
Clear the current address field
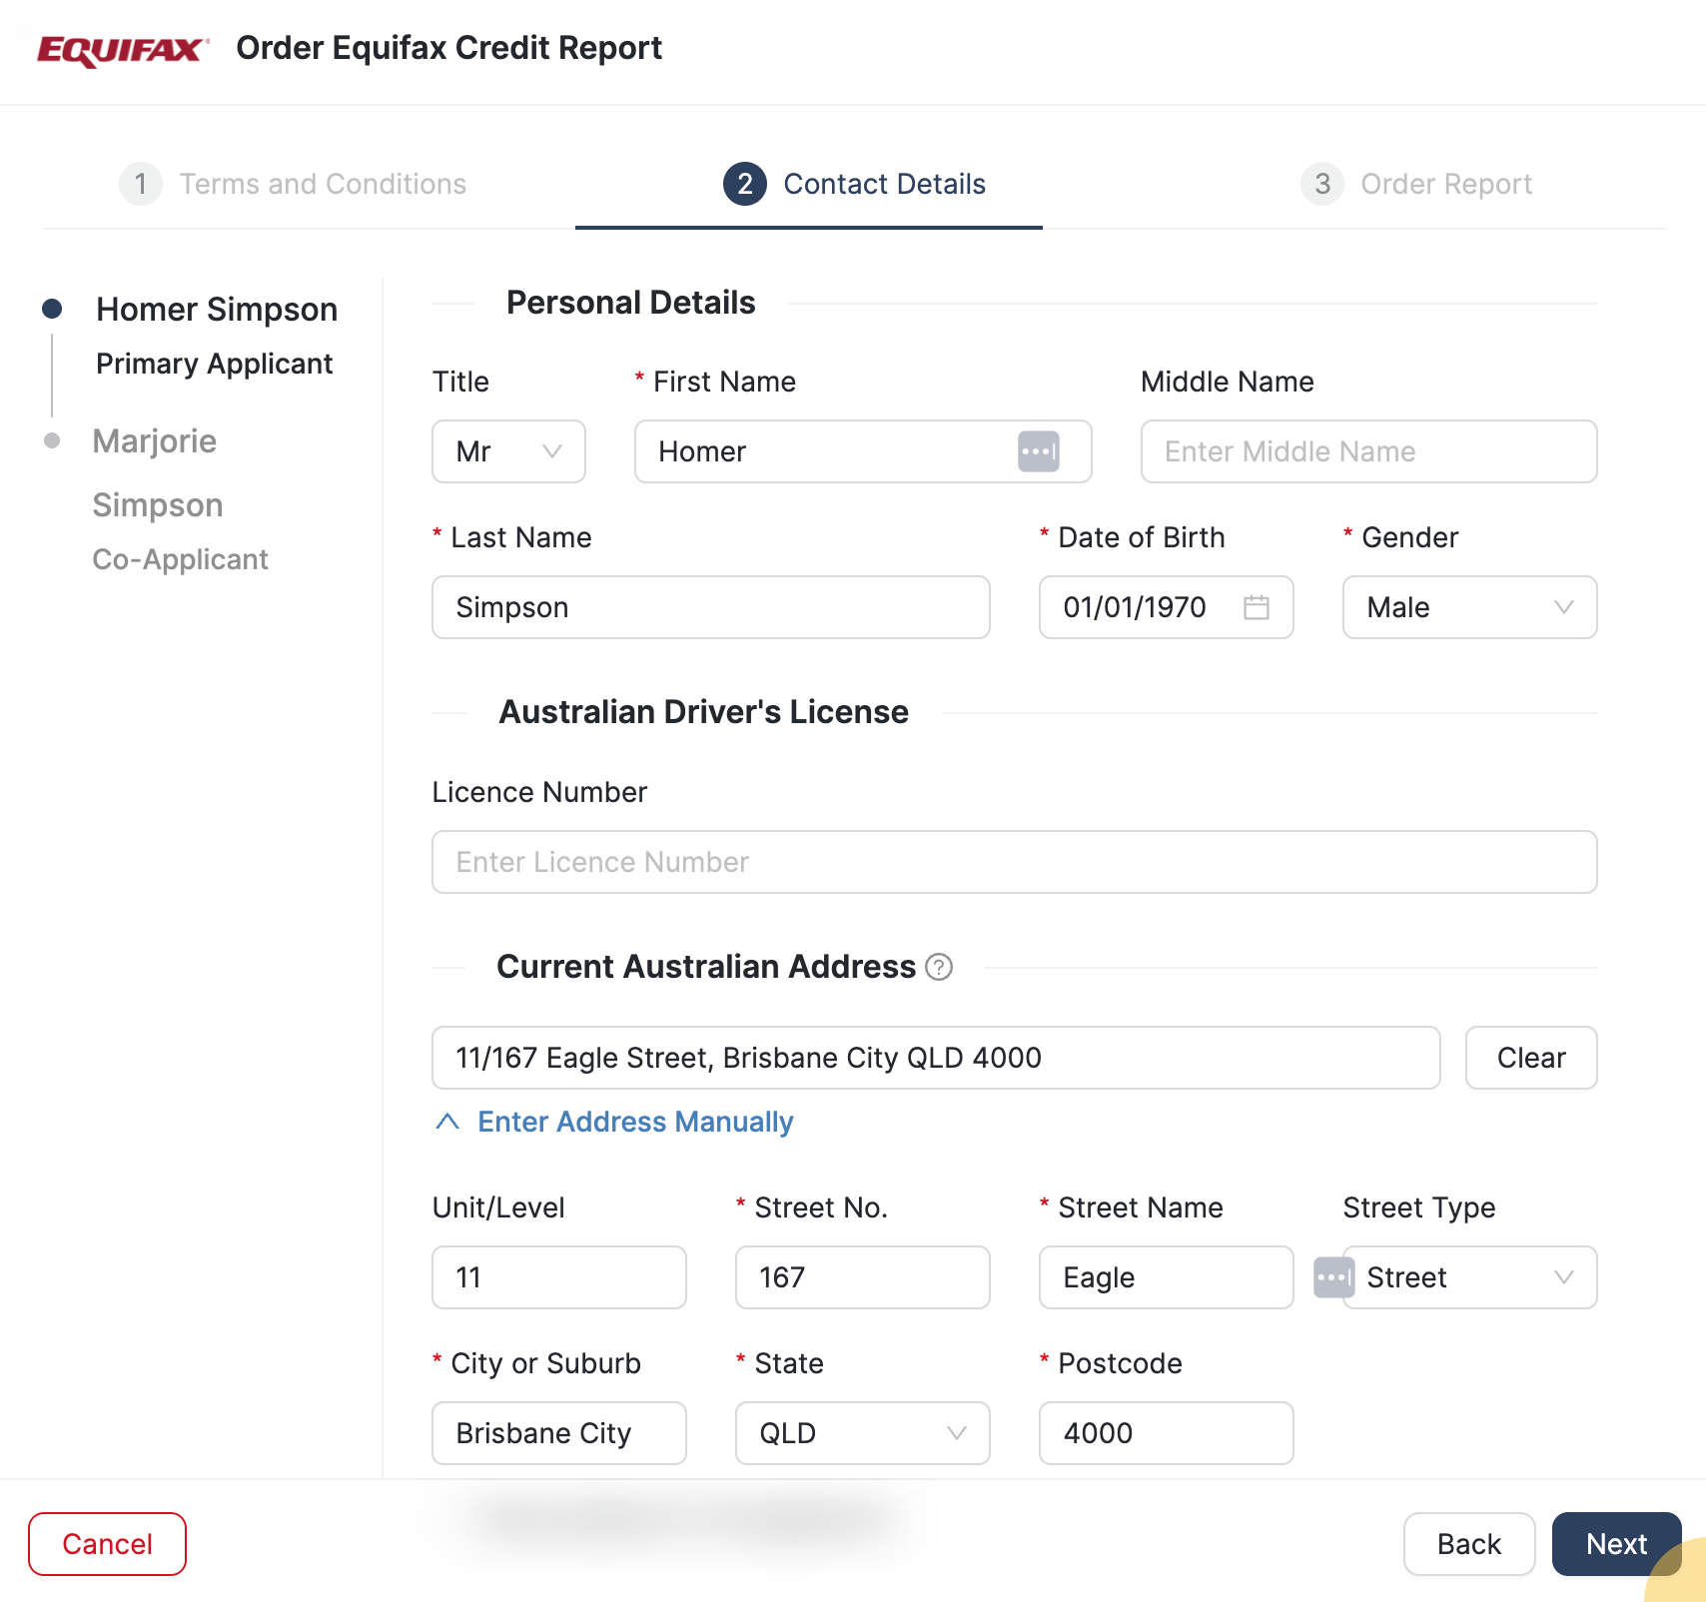coord(1530,1058)
